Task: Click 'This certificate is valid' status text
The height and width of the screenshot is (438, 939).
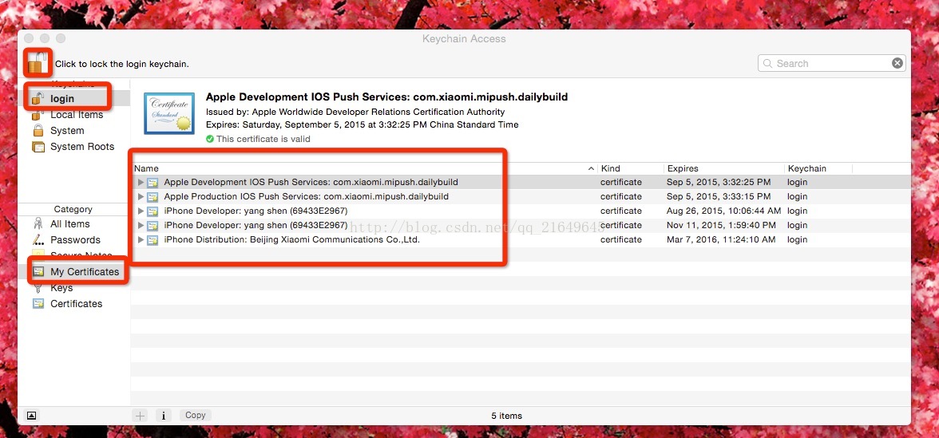Action: coord(263,139)
